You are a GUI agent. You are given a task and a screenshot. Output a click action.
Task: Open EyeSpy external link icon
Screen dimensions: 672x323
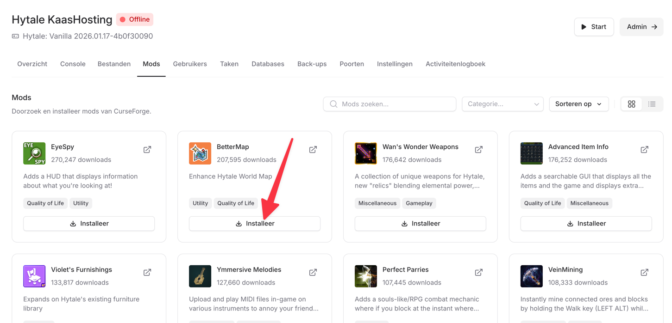pos(147,150)
